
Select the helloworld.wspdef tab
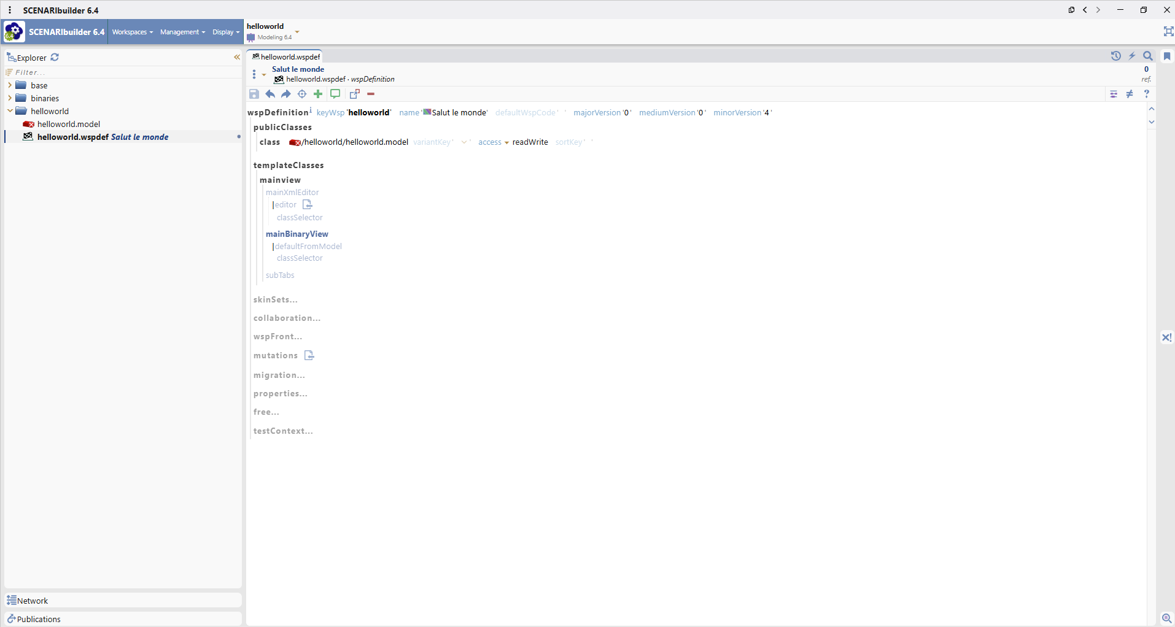point(286,56)
